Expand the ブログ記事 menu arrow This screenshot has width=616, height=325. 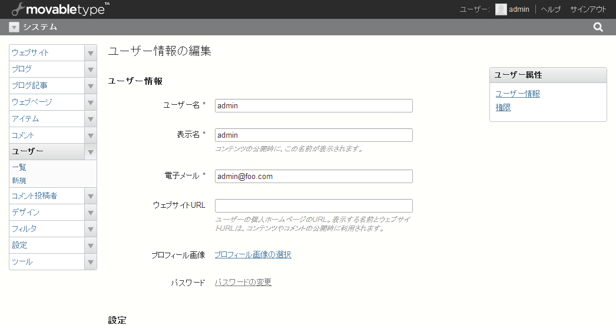90,86
